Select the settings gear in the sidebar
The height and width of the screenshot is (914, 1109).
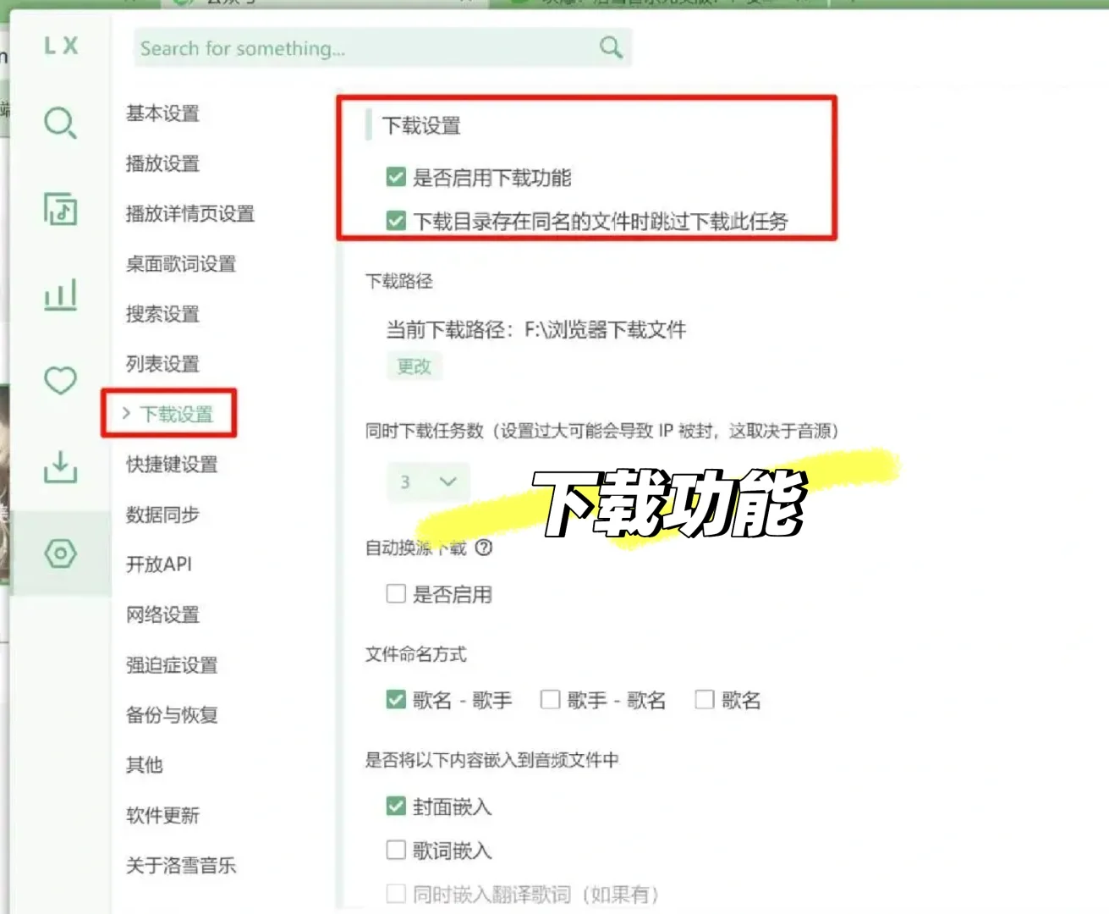(59, 554)
